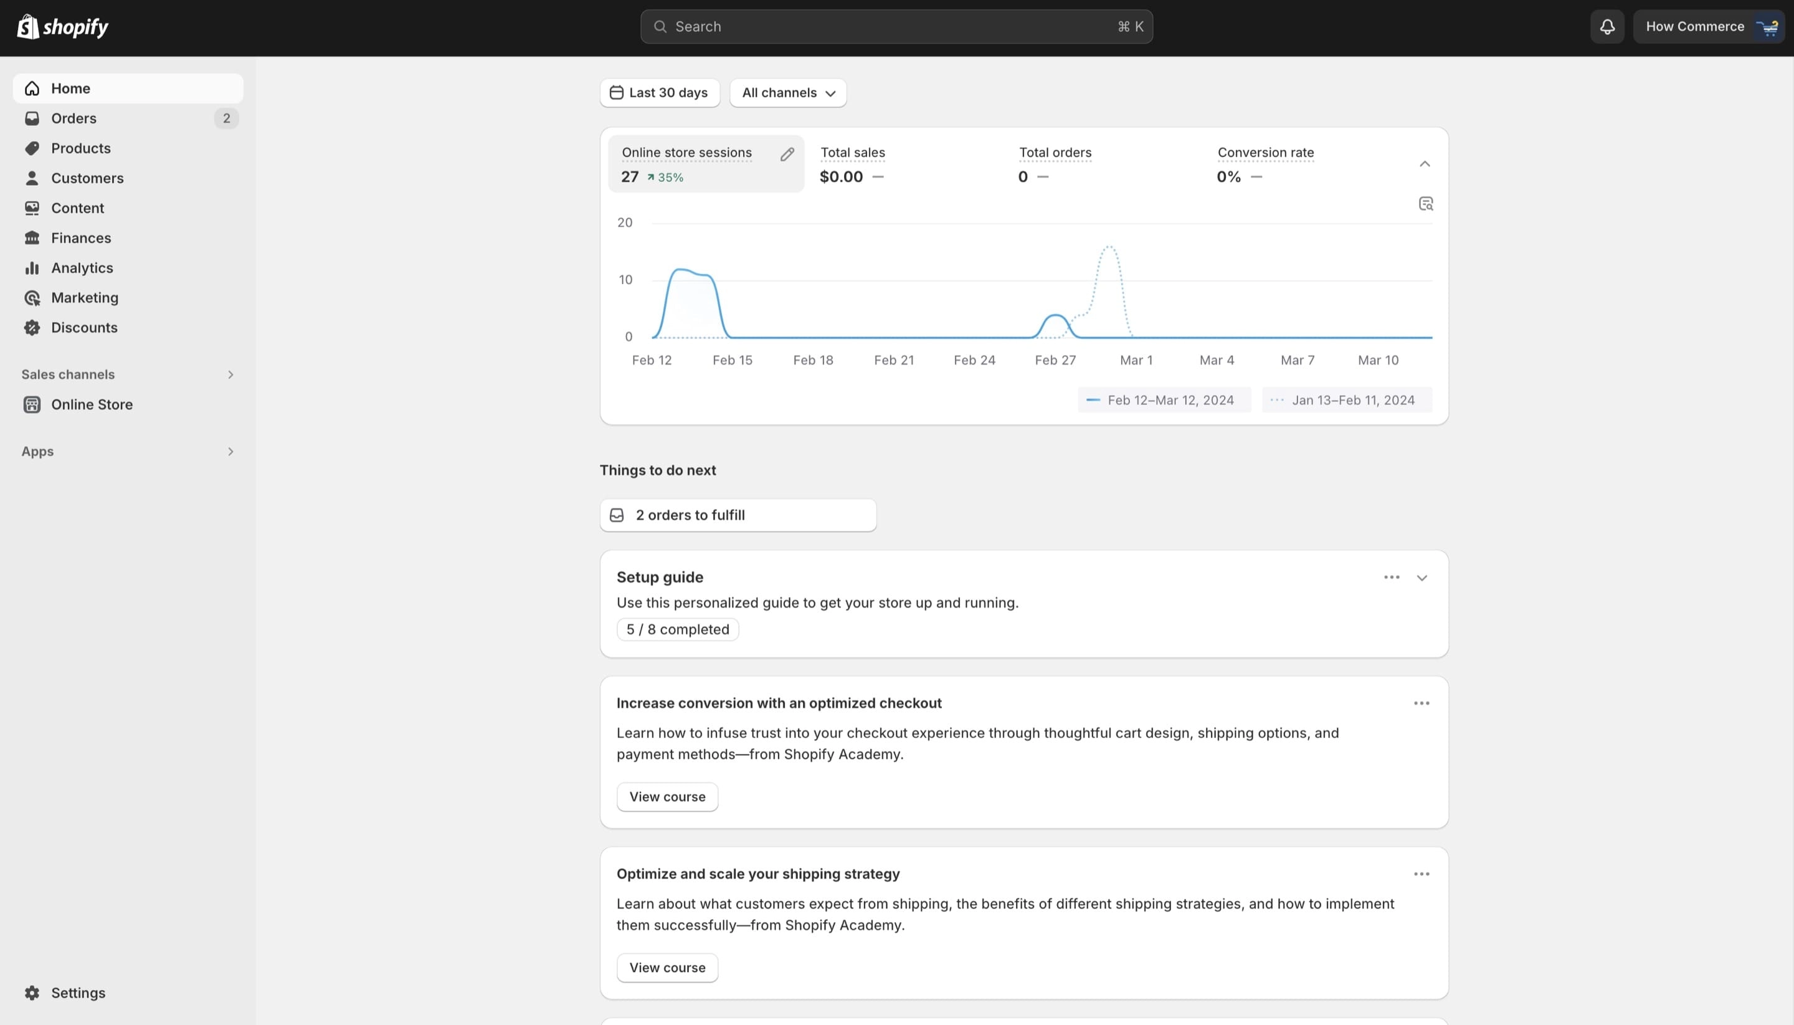This screenshot has height=1025, width=1794.
Task: Click the inbox icon in orders to fulfill
Action: coord(617,515)
